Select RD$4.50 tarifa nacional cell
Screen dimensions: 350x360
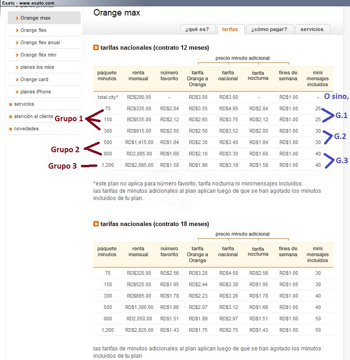(x=228, y=273)
